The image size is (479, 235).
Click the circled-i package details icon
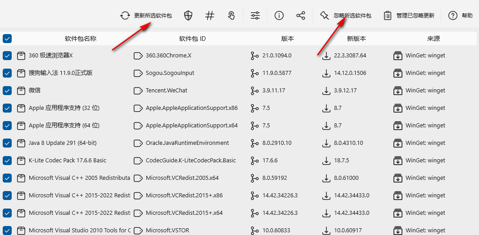tap(279, 16)
